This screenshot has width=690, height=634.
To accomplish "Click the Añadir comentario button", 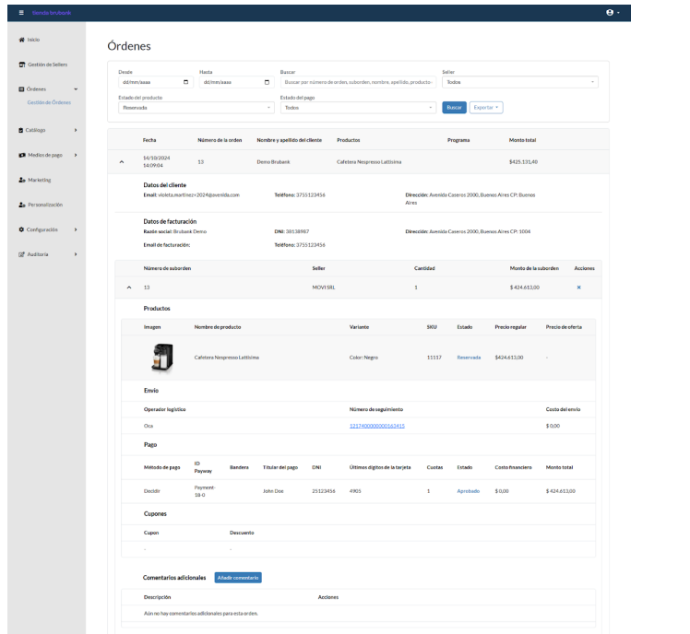I will [x=238, y=578].
